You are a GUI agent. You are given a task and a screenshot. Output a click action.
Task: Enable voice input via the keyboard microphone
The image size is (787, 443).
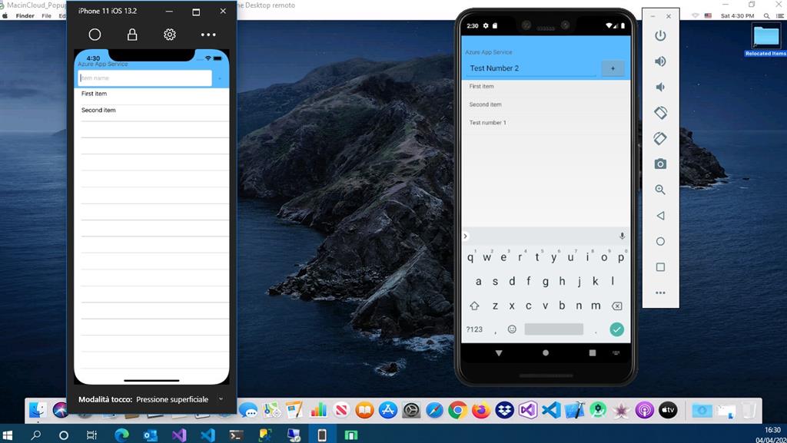point(622,236)
